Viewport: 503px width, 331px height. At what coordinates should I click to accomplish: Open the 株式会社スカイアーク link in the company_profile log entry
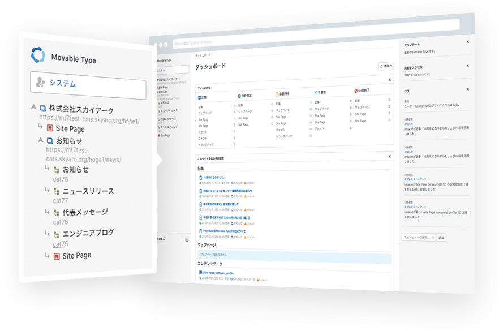[x=415, y=207]
